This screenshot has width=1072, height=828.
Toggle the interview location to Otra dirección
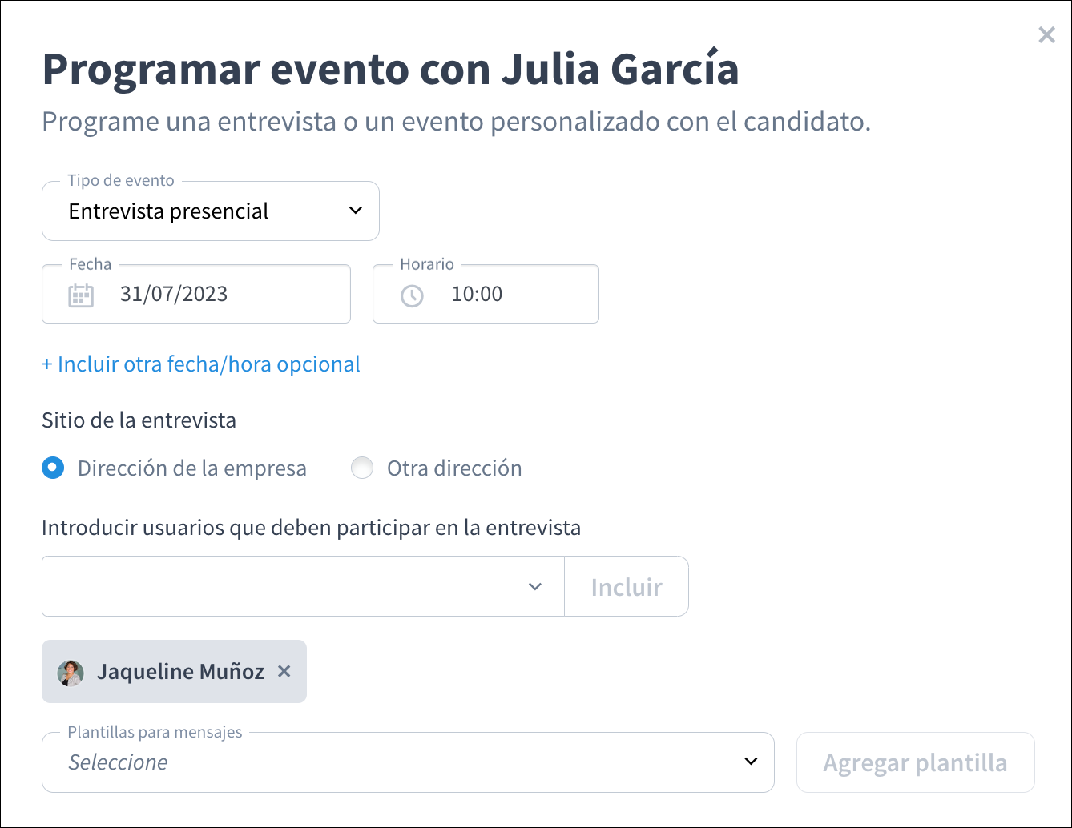[362, 468]
